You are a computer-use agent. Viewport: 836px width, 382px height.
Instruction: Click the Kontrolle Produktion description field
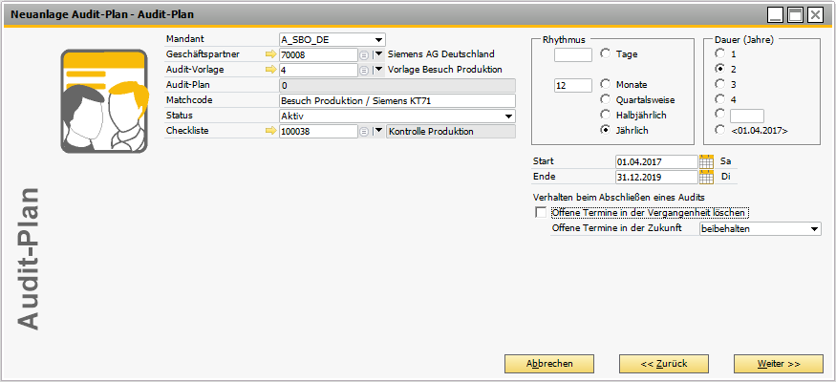click(x=451, y=131)
